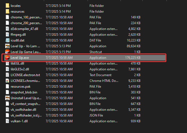Image resolution: width=187 pixels, height=133 pixels.
Task: Click the 939 KB size value
Action: [x=136, y=121]
